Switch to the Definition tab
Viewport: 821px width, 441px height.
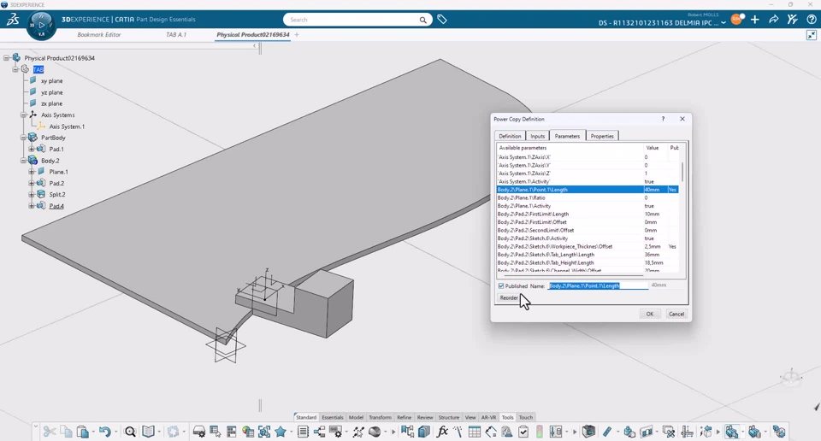(510, 136)
